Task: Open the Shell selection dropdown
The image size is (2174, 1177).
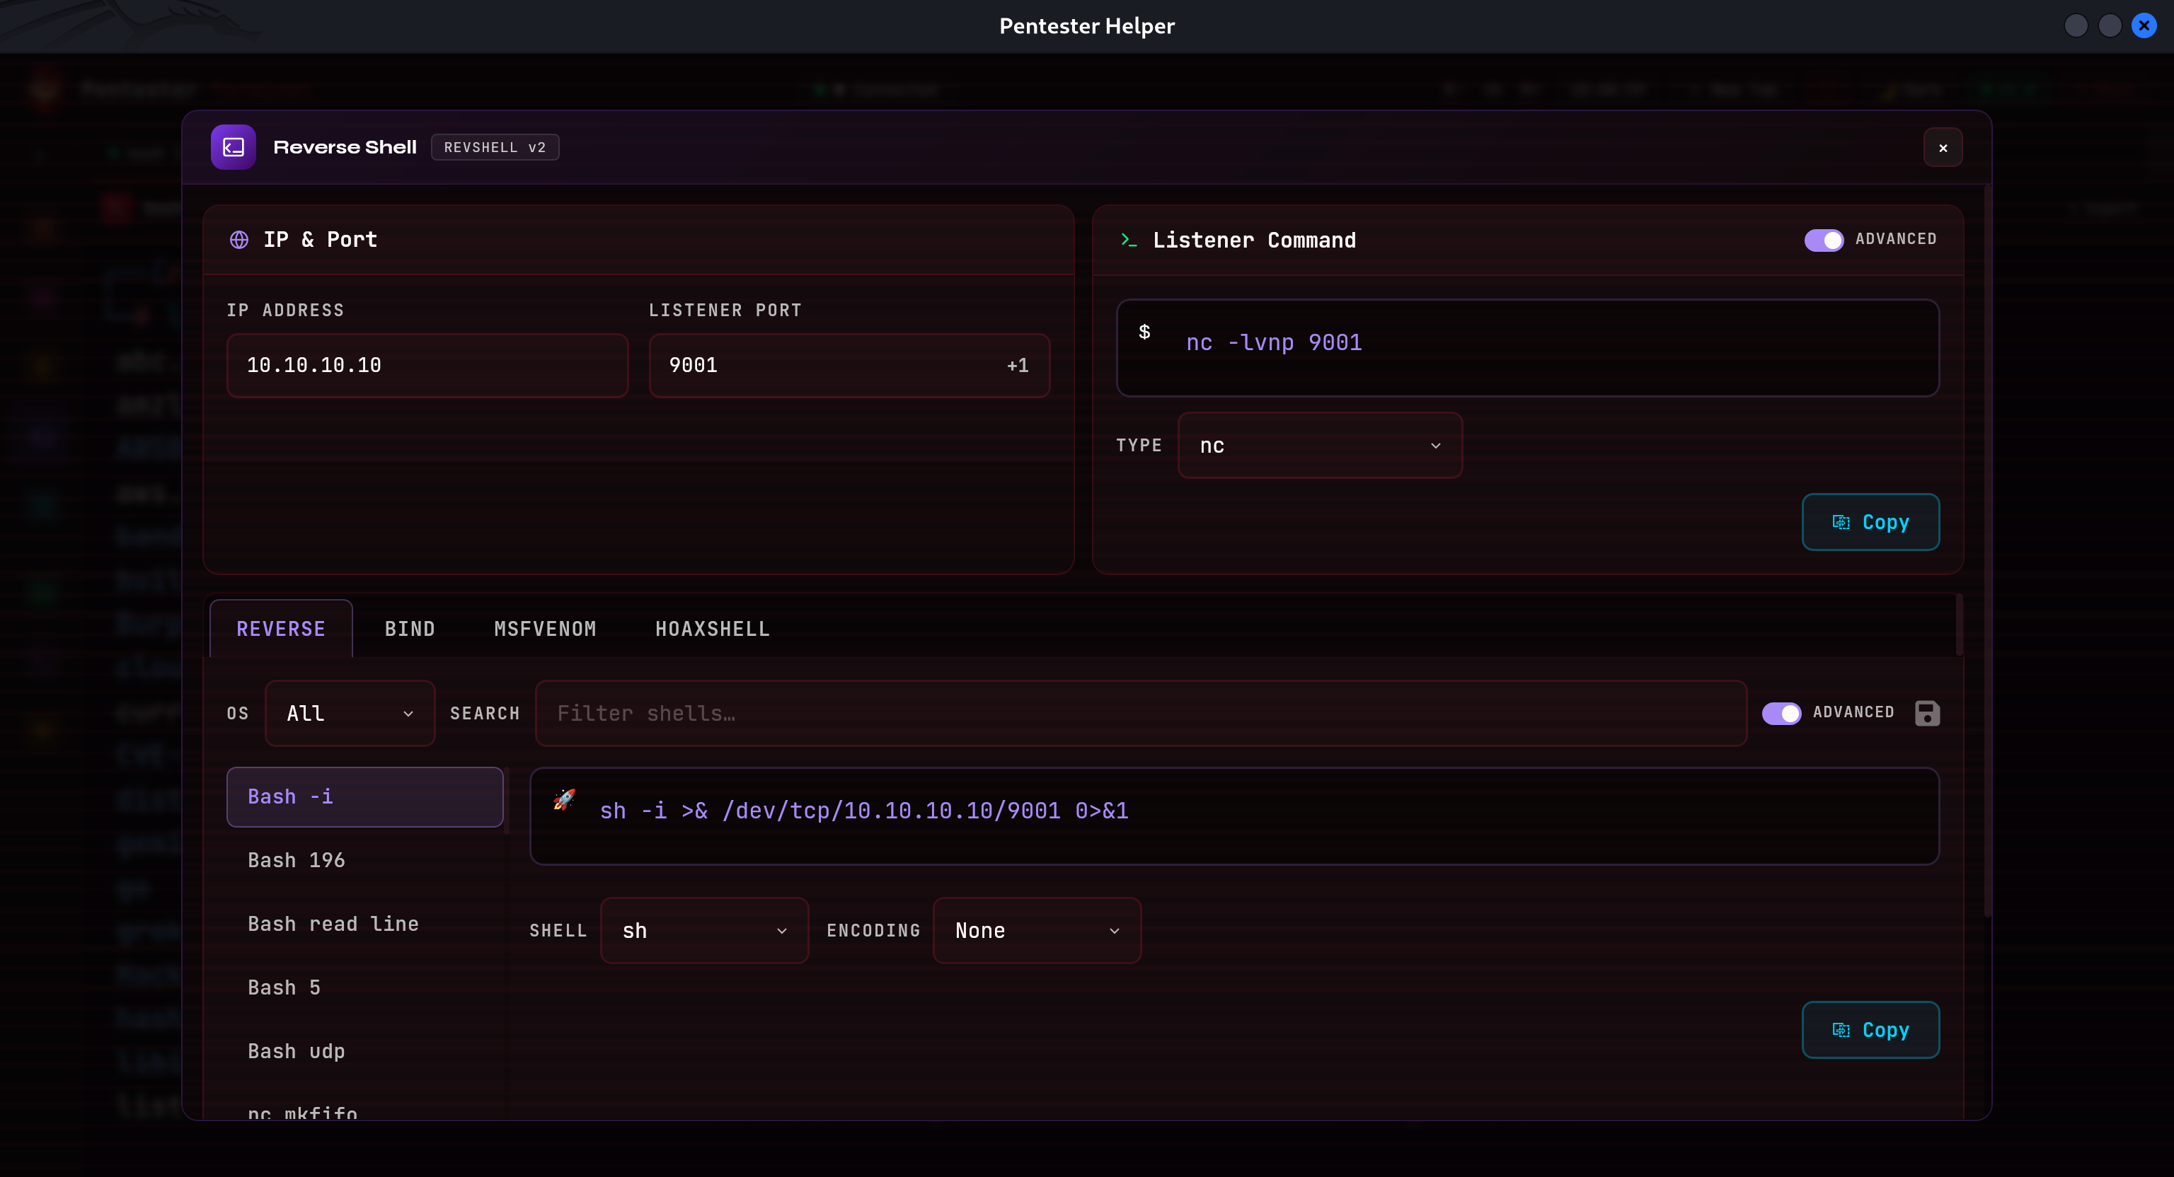Action: (x=704, y=931)
